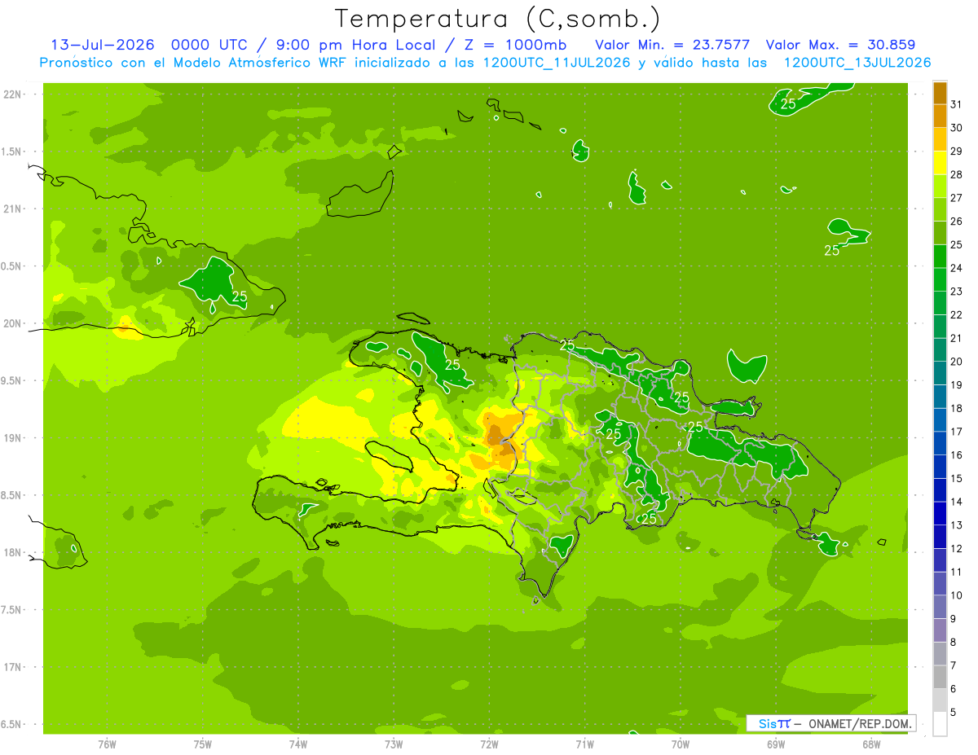The width and height of the screenshot is (978, 755).
Task: Click the "69W" longitude axis label
Action: pos(776,744)
